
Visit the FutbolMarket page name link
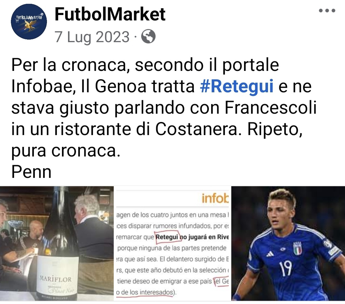110,14
